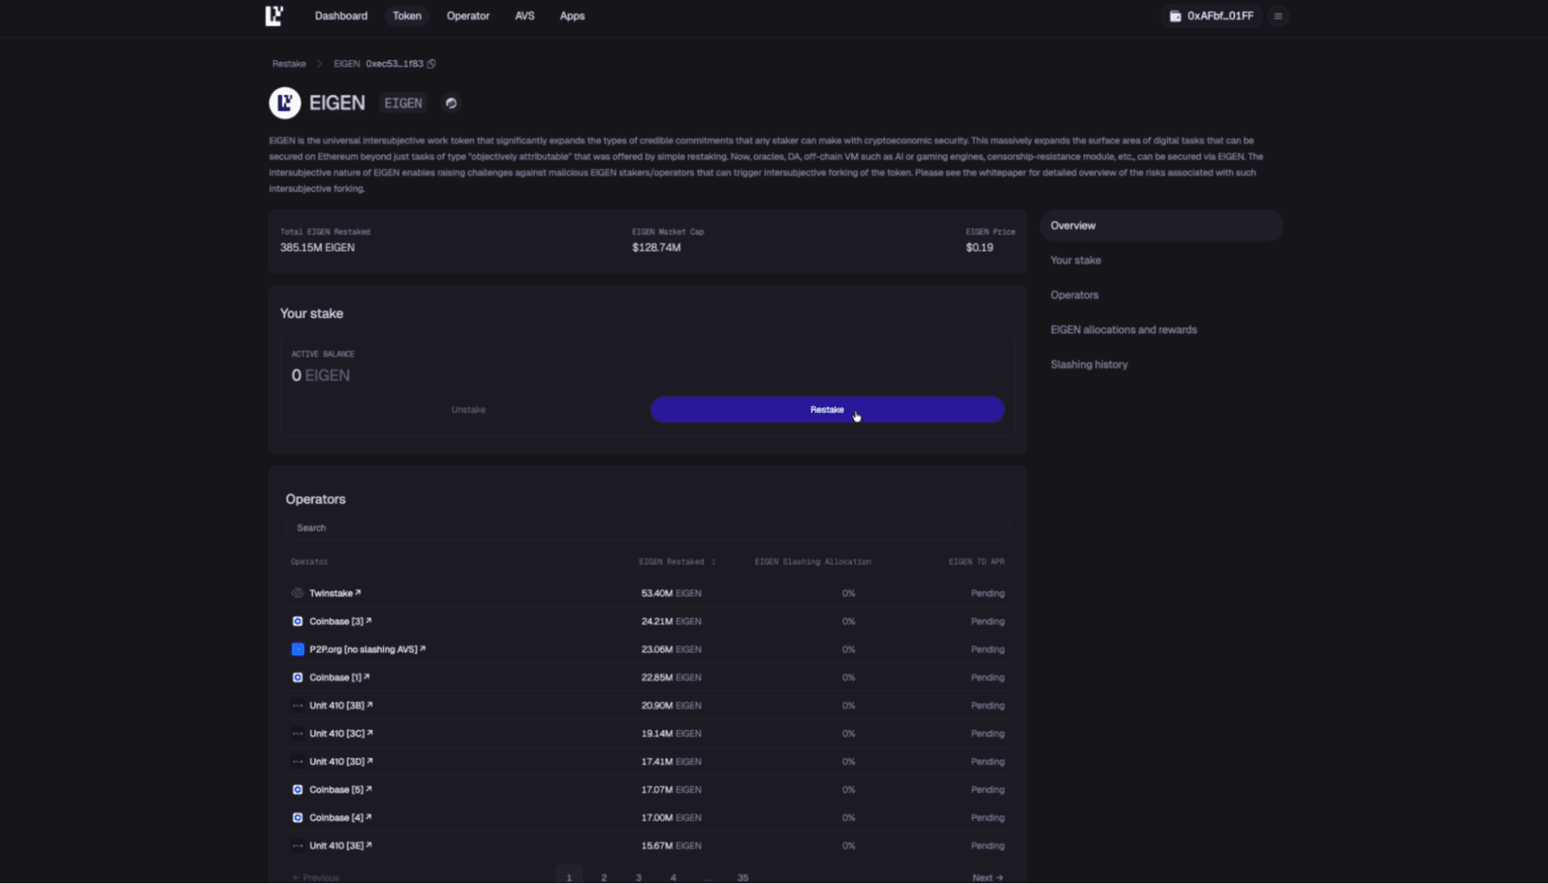This screenshot has height=884, width=1548.
Task: Jump to Slashing history section
Action: (1088, 364)
